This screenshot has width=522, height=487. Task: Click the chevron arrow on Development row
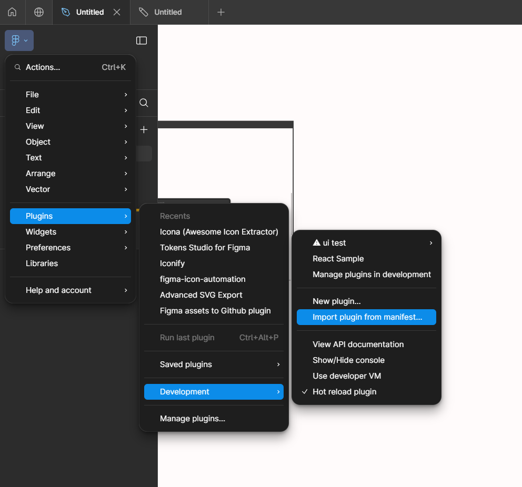point(278,392)
